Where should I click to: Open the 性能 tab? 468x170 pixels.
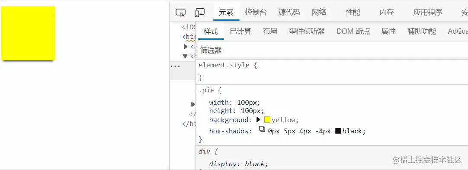tap(353, 12)
